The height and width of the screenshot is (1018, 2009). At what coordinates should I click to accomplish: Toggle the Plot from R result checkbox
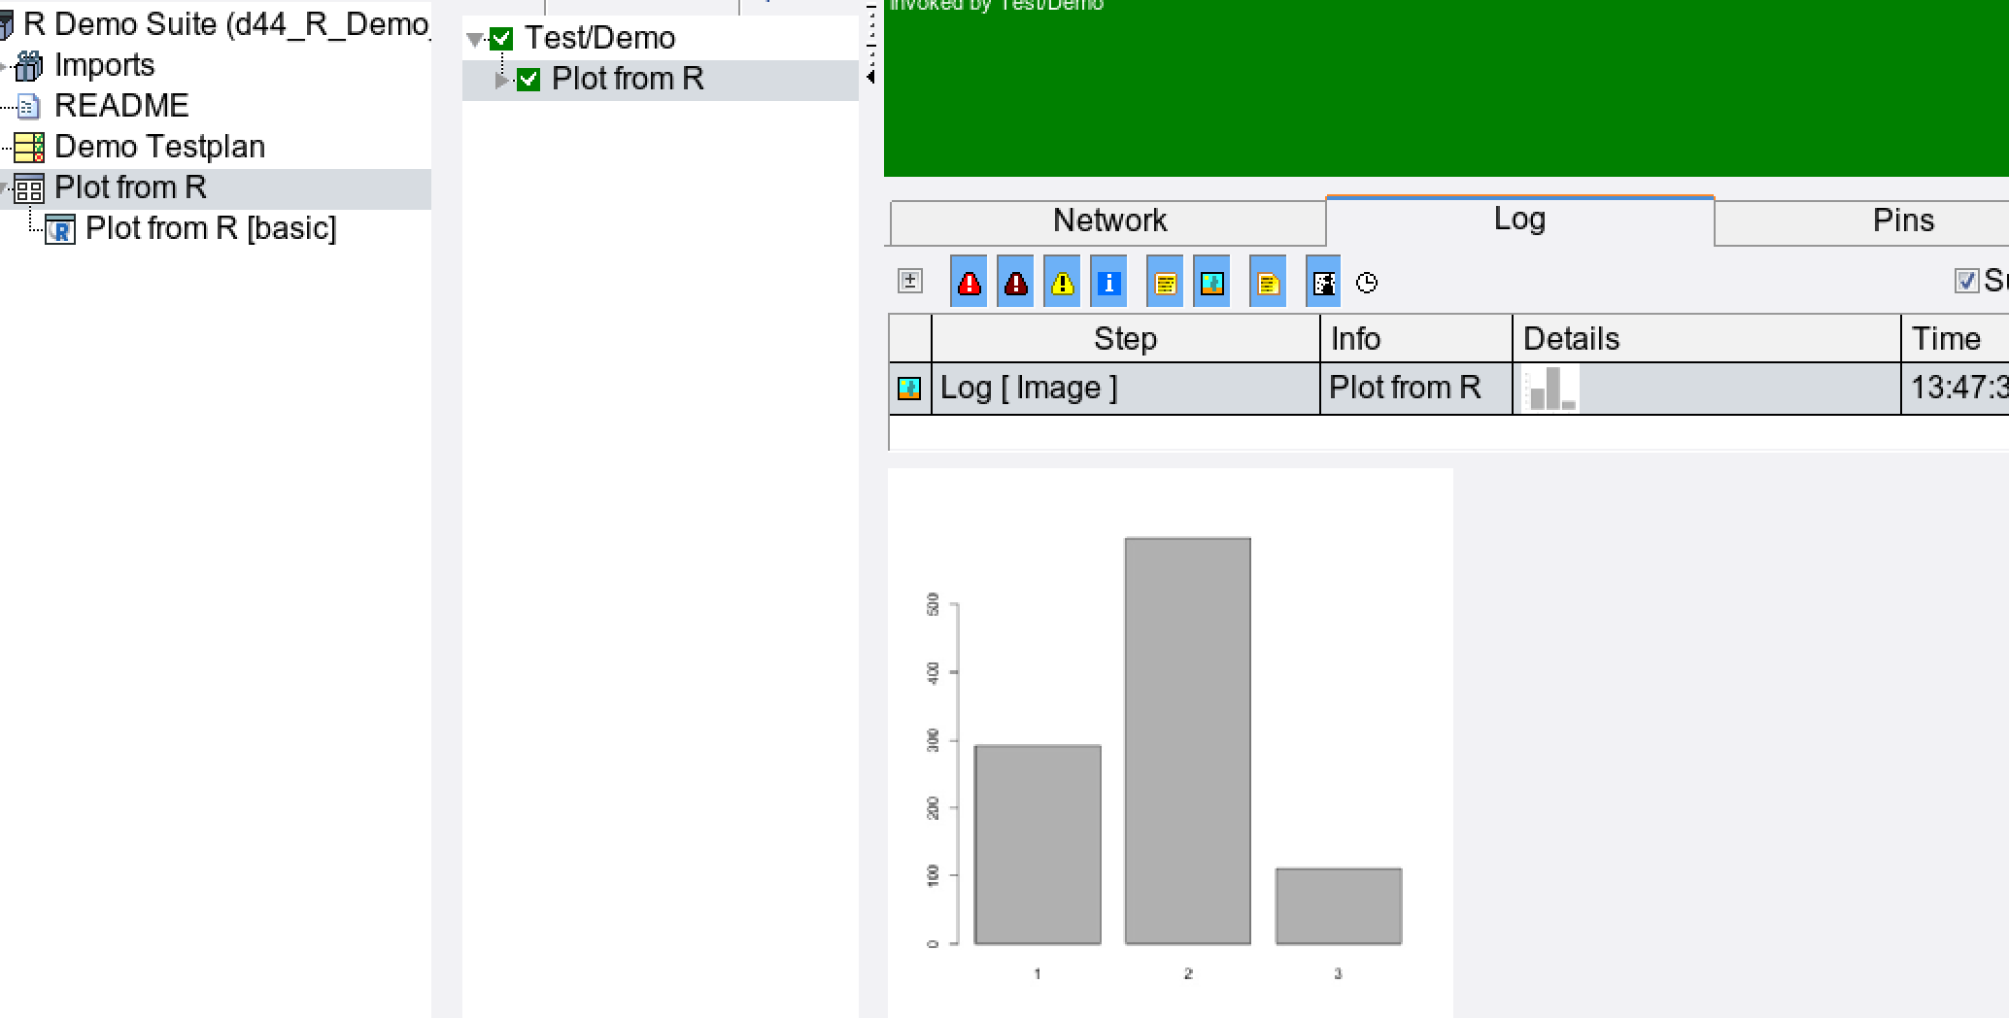(x=528, y=80)
